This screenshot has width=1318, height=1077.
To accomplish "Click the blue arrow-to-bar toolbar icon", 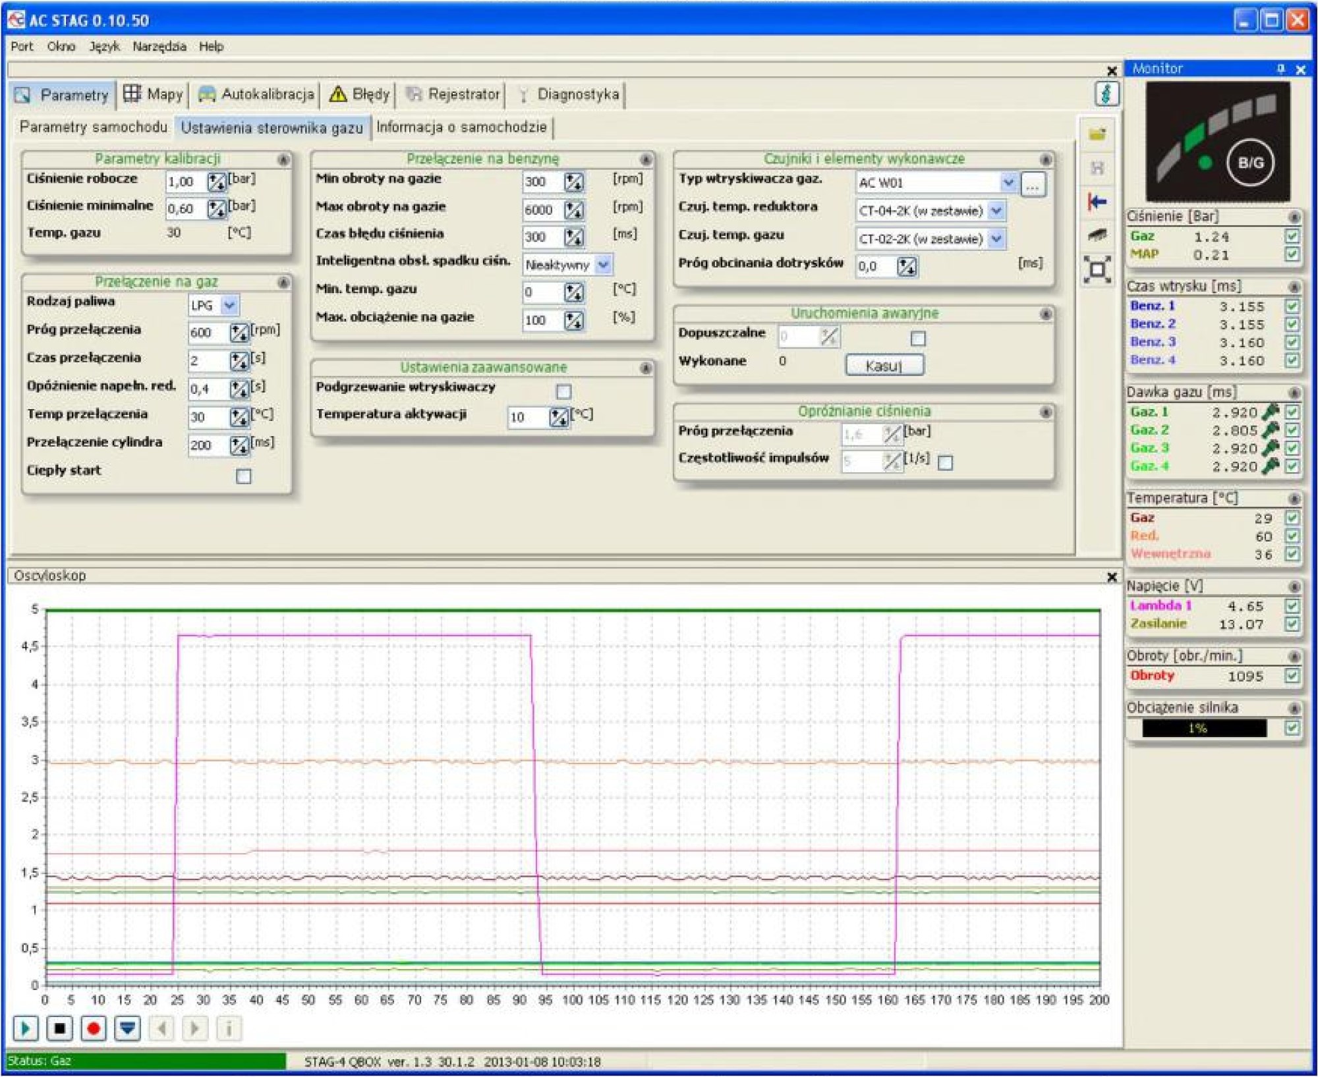I will pos(1097,202).
